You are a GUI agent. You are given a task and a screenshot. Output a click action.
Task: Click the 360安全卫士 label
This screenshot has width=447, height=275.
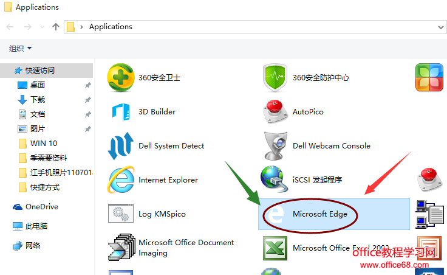click(x=159, y=78)
